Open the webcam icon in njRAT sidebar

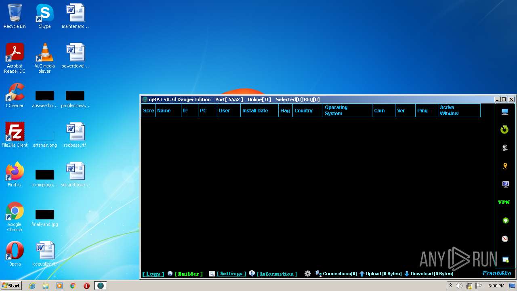coord(505,148)
